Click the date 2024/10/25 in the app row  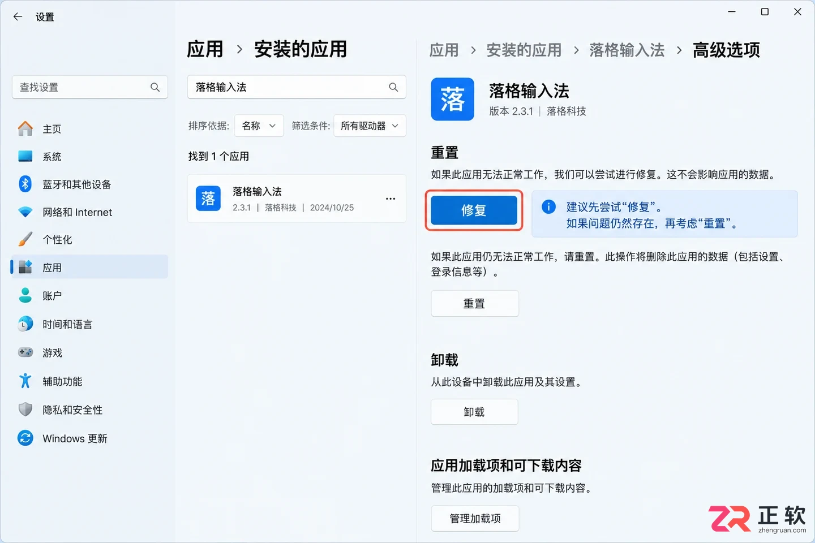point(332,208)
